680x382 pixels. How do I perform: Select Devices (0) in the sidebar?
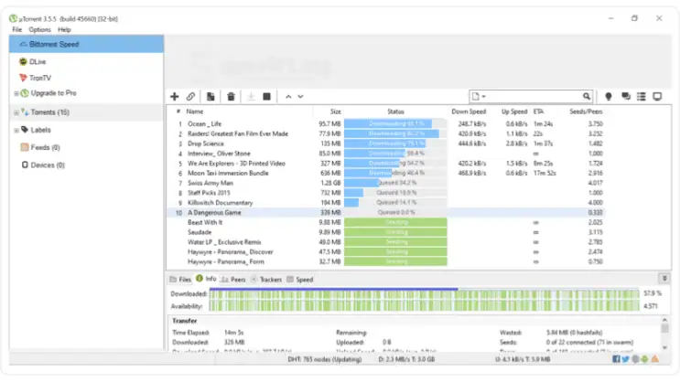48,165
